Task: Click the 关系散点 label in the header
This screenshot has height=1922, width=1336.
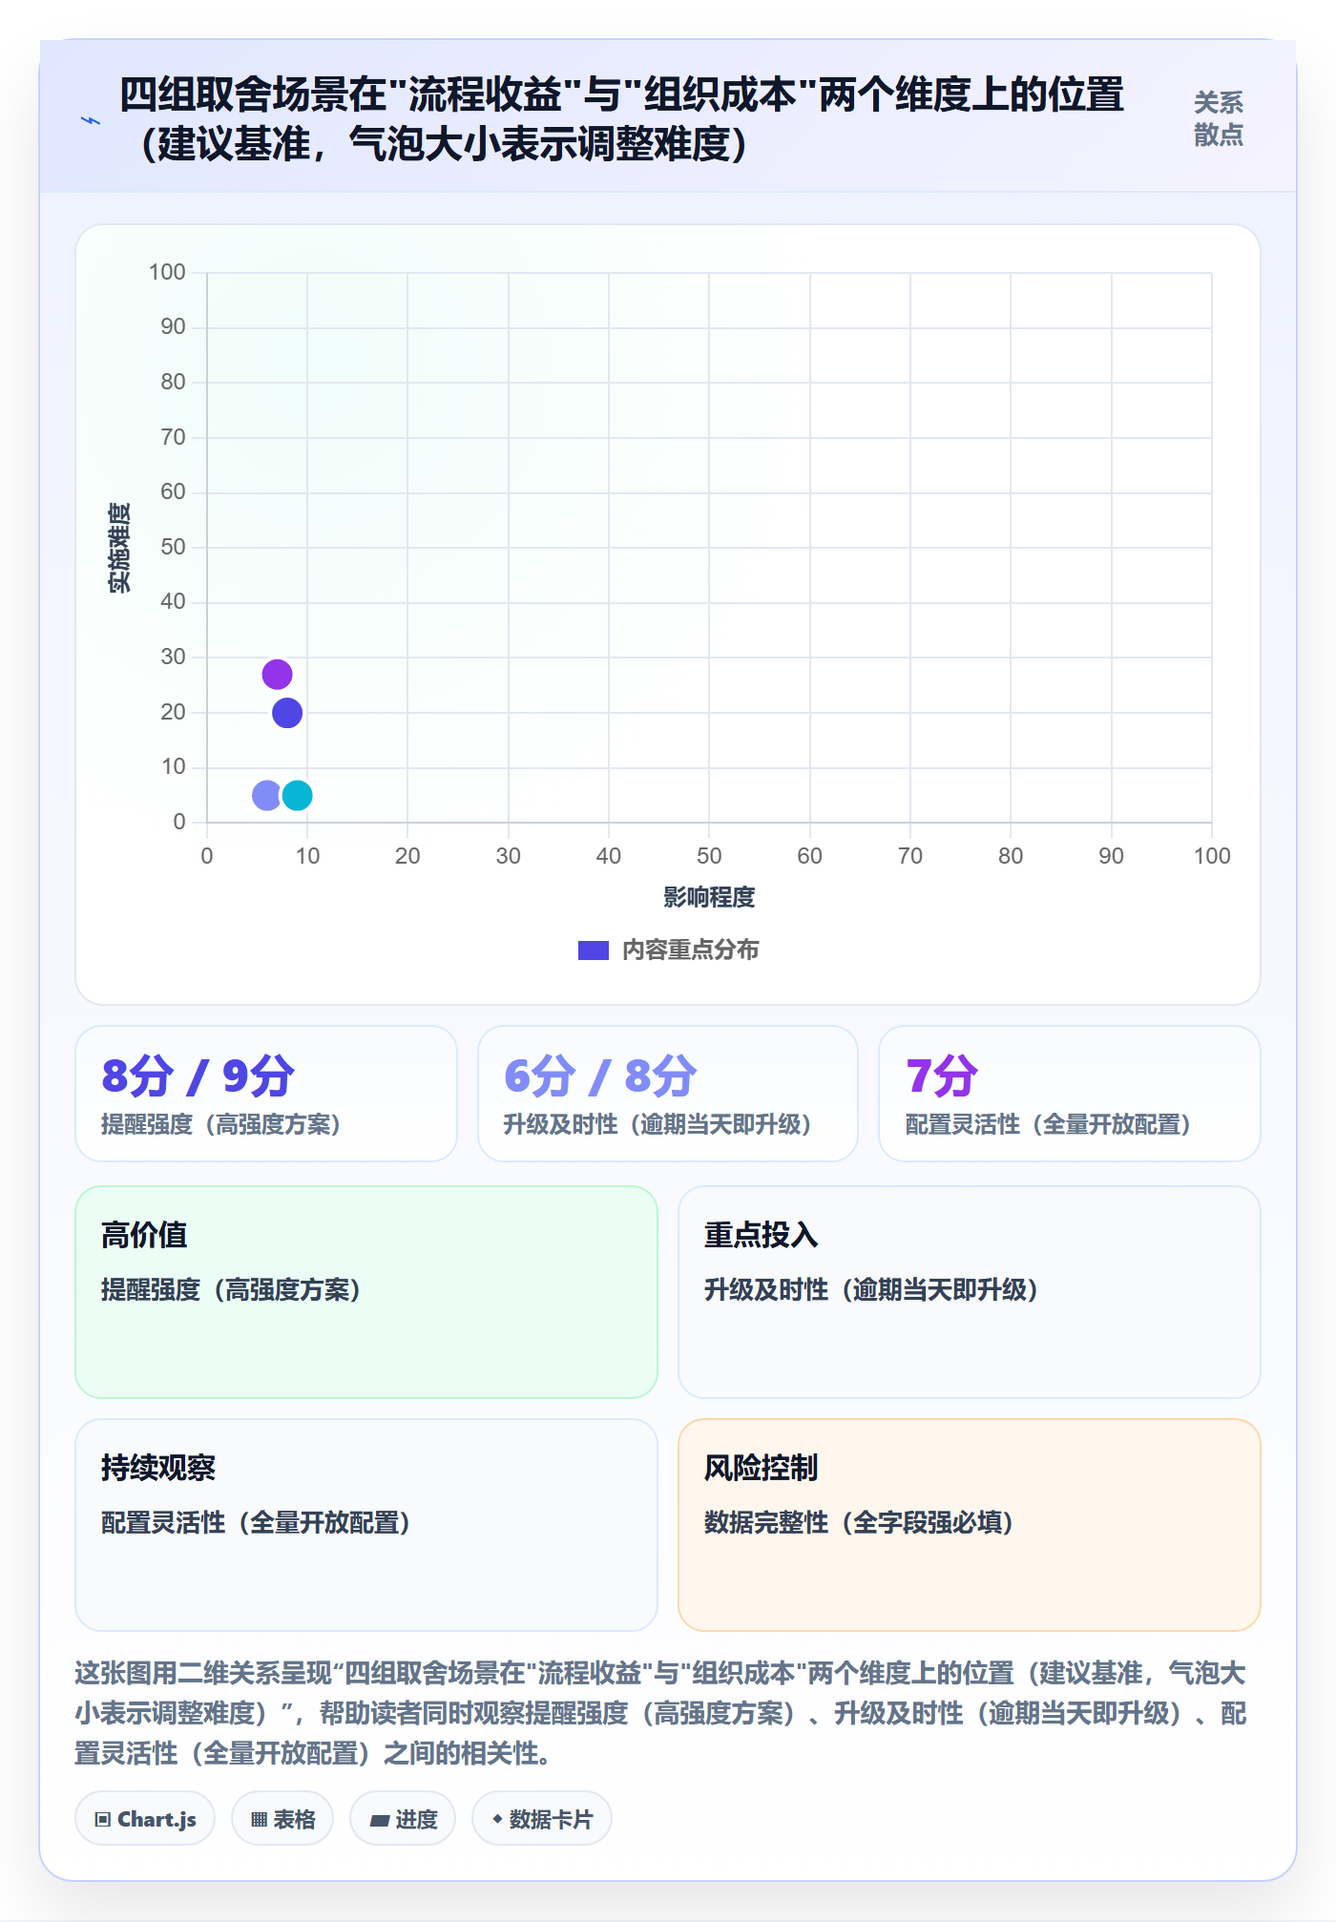Action: pos(1219,118)
